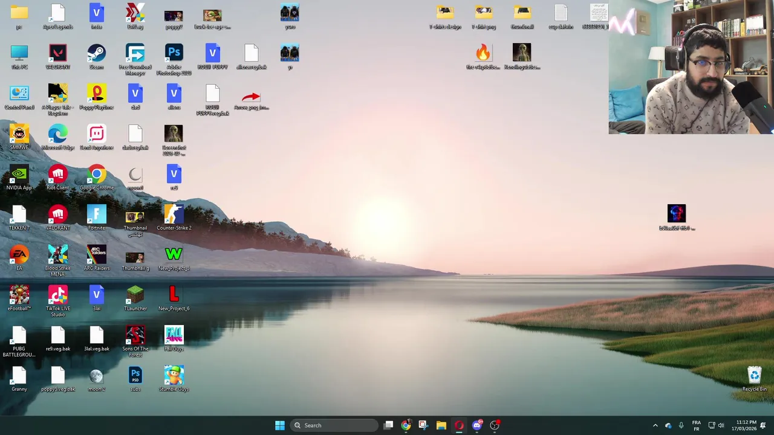Launch the Poppy Playtime shortcut
The width and height of the screenshot is (774, 435).
[x=96, y=98]
